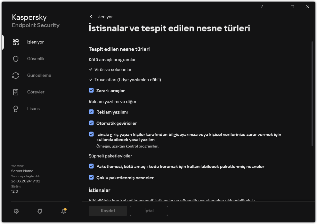Disable the Zararlı araçlar checkbox

tap(92, 91)
